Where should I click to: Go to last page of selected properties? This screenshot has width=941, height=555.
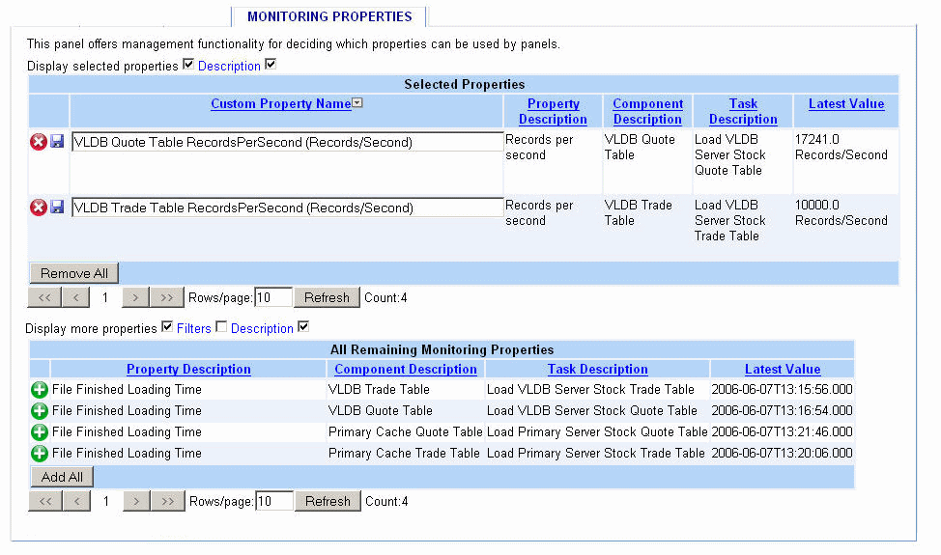click(x=166, y=297)
